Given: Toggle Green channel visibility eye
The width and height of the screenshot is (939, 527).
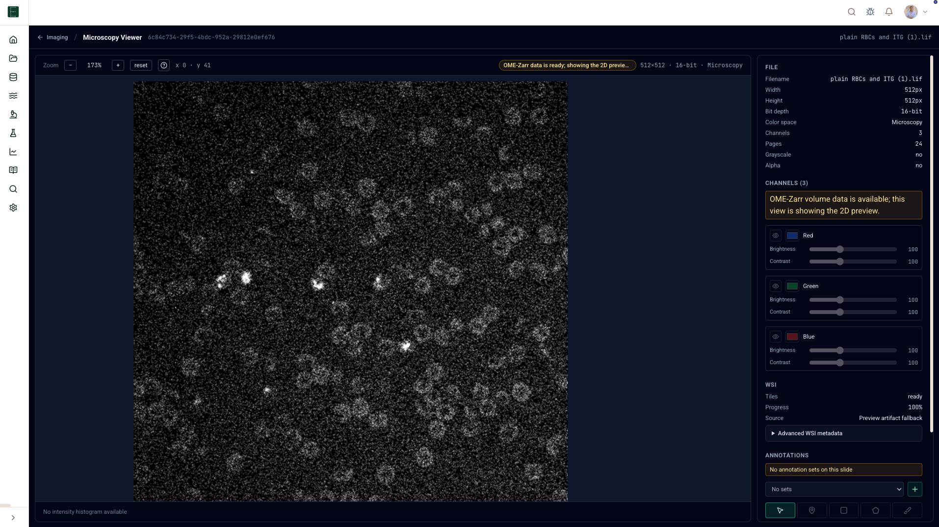Looking at the screenshot, I should click(776, 286).
